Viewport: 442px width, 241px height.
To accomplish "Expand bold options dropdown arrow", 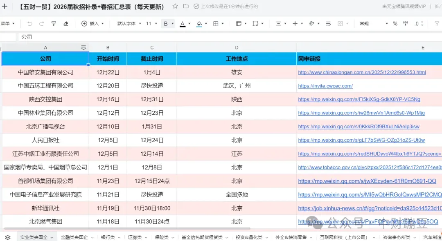I will click(173, 24).
